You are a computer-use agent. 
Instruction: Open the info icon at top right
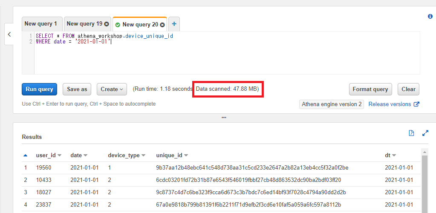pos(430,17)
